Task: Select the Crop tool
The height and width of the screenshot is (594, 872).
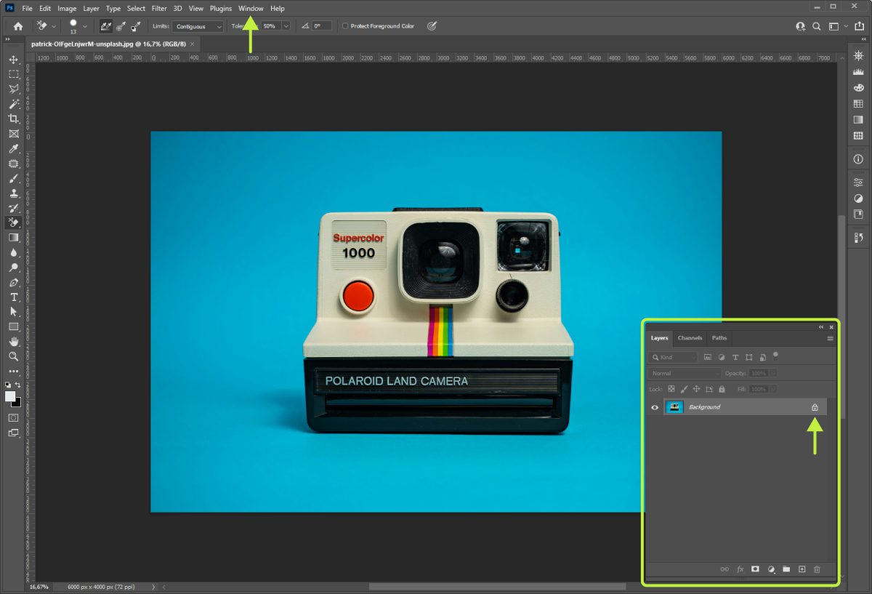Action: pyautogui.click(x=13, y=119)
